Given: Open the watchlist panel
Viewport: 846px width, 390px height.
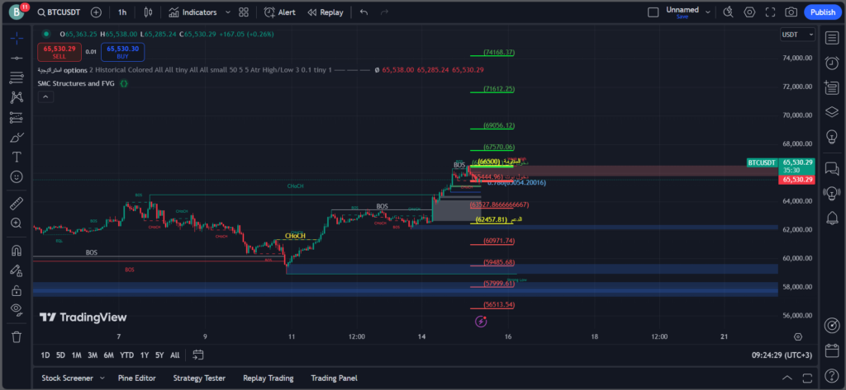Looking at the screenshot, I should [x=832, y=37].
